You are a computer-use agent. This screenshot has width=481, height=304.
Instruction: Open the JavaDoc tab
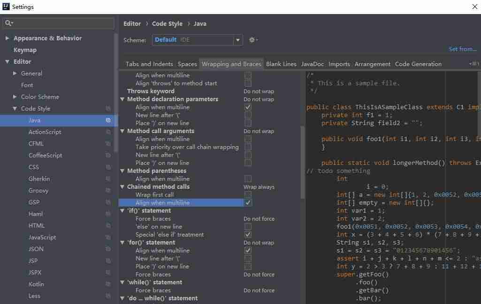click(312, 64)
